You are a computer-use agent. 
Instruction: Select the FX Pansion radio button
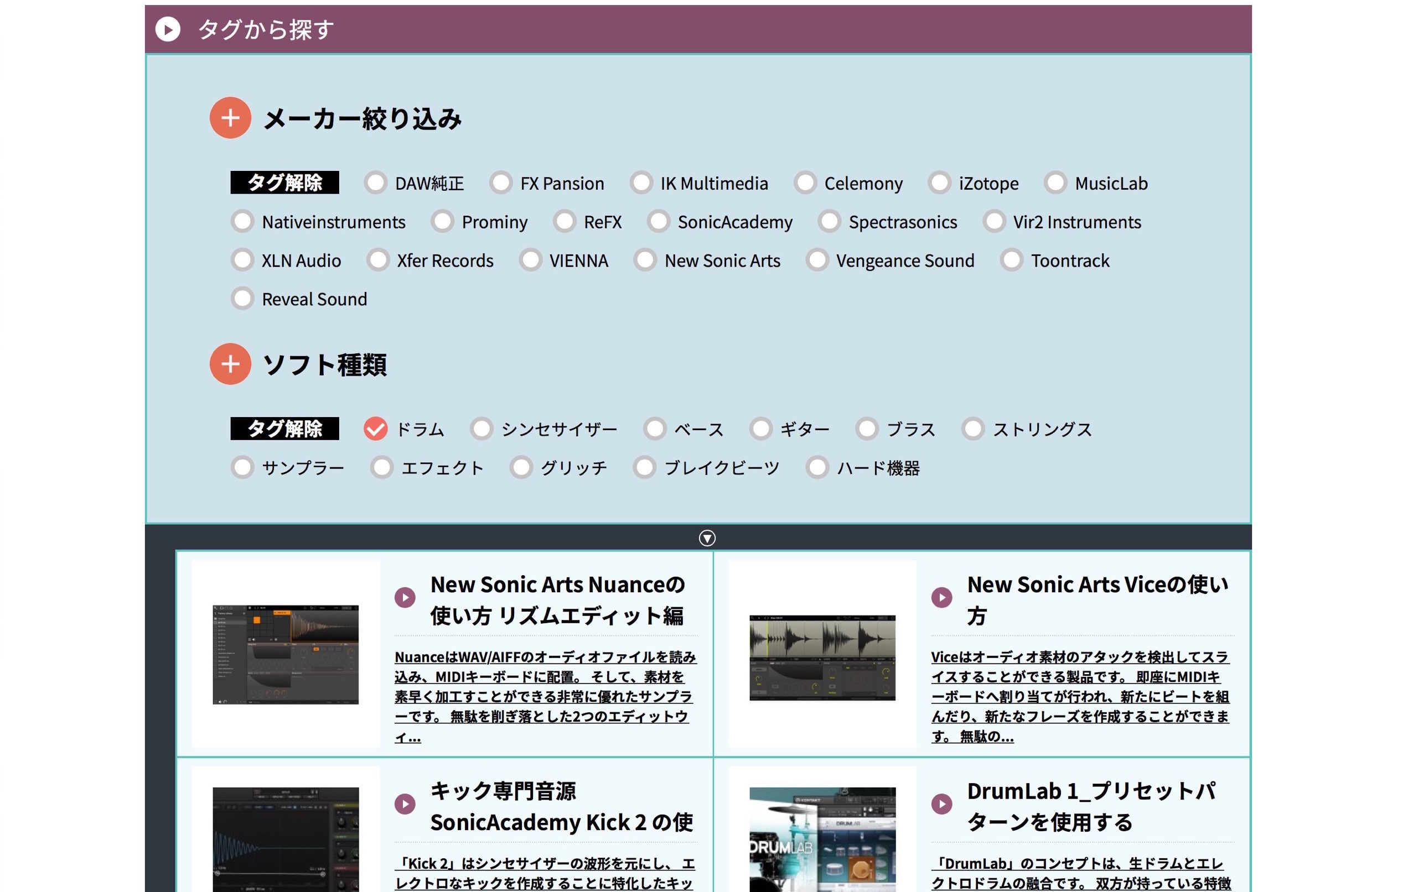(500, 183)
